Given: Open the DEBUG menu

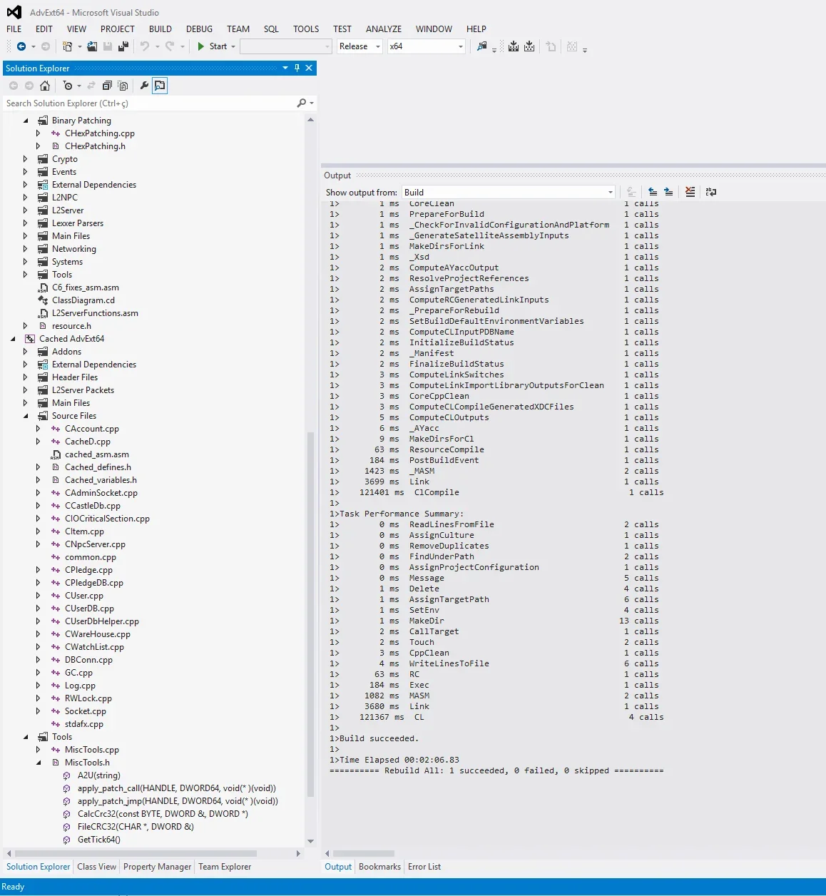Looking at the screenshot, I should click(199, 29).
